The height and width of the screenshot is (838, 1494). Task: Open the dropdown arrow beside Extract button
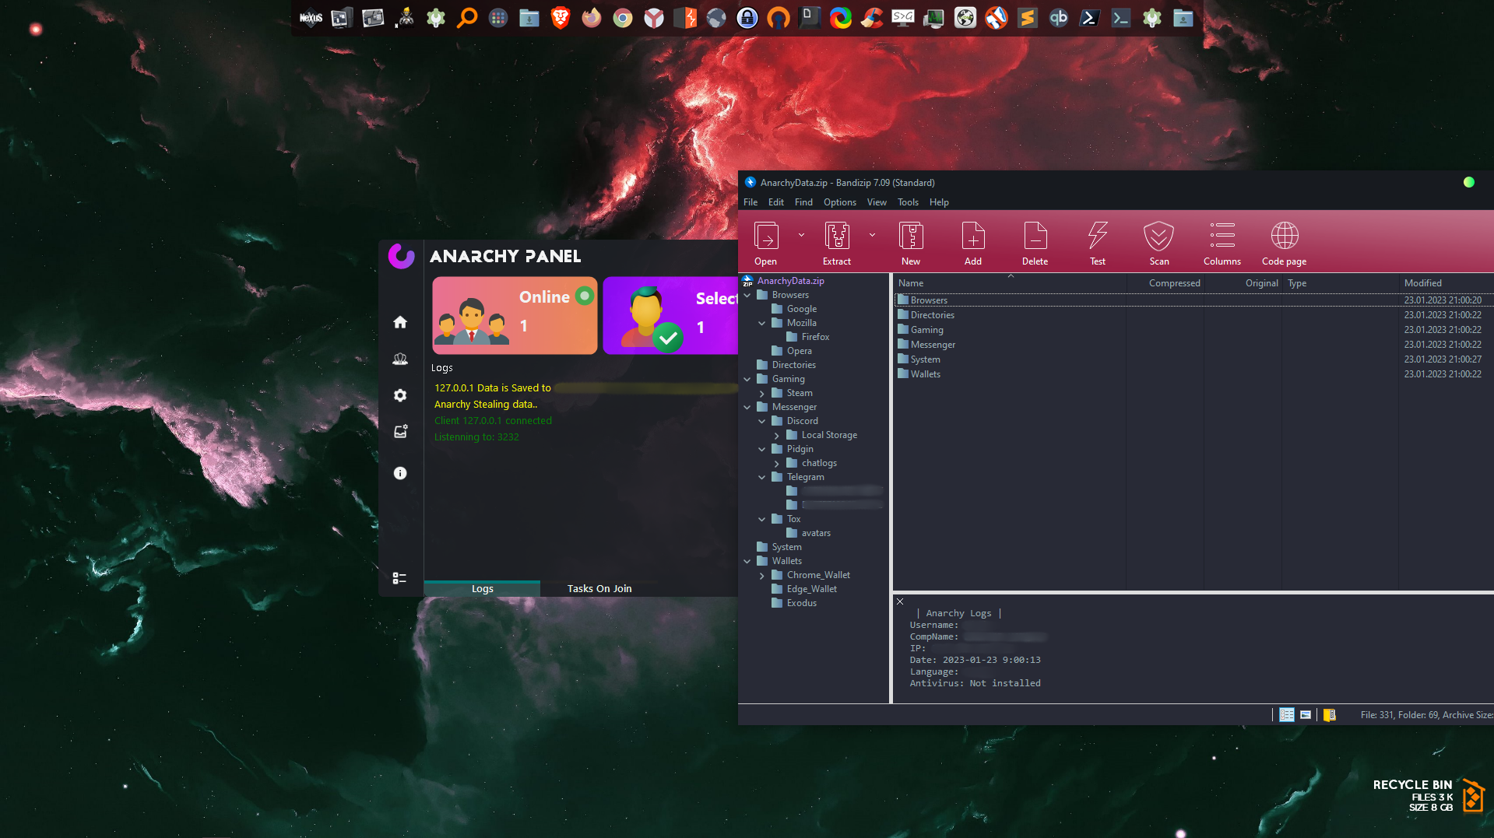872,234
